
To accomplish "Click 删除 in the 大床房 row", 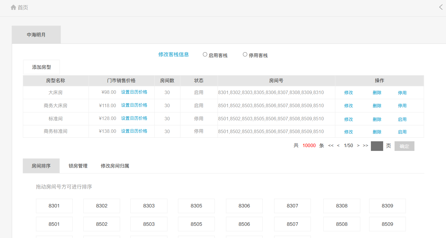I will click(377, 93).
